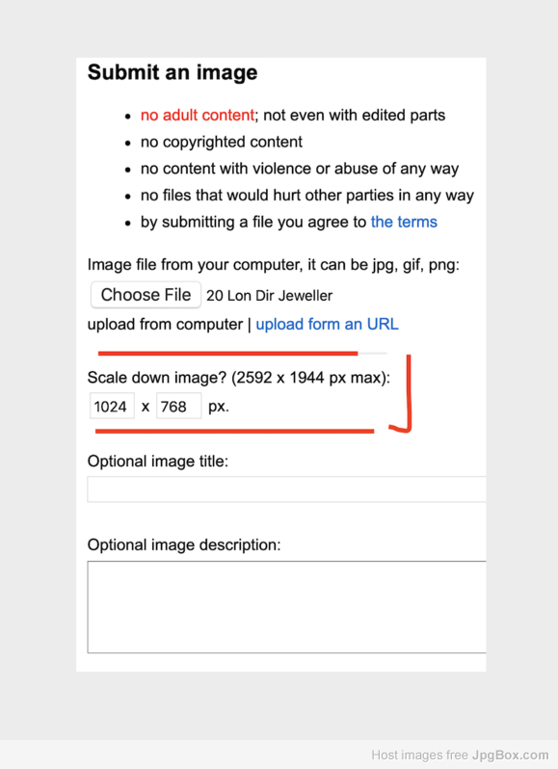Click the JpgBox.com watermark text

(511, 755)
